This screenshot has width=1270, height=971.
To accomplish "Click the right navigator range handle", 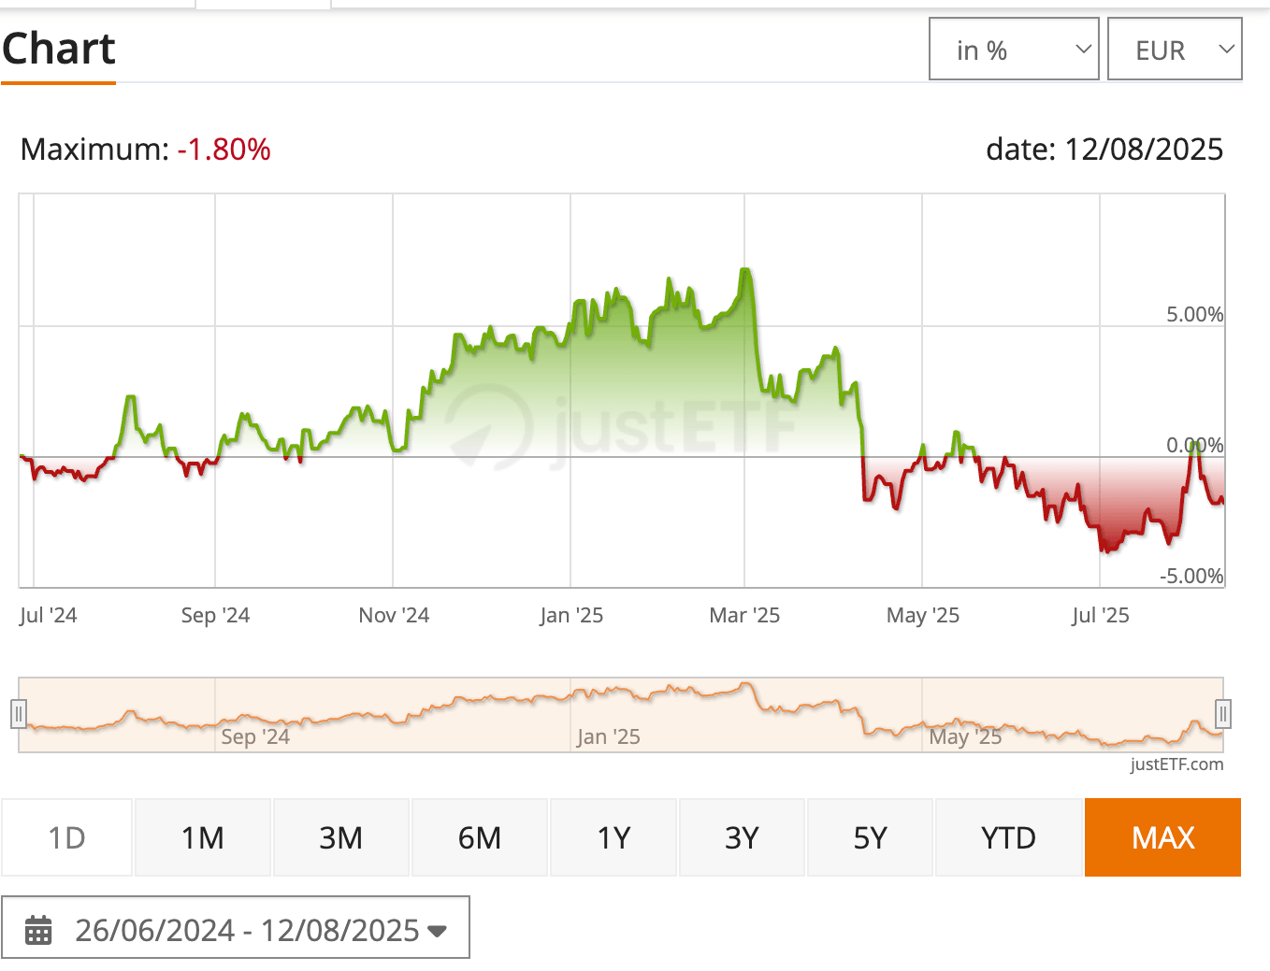I will [x=1222, y=714].
